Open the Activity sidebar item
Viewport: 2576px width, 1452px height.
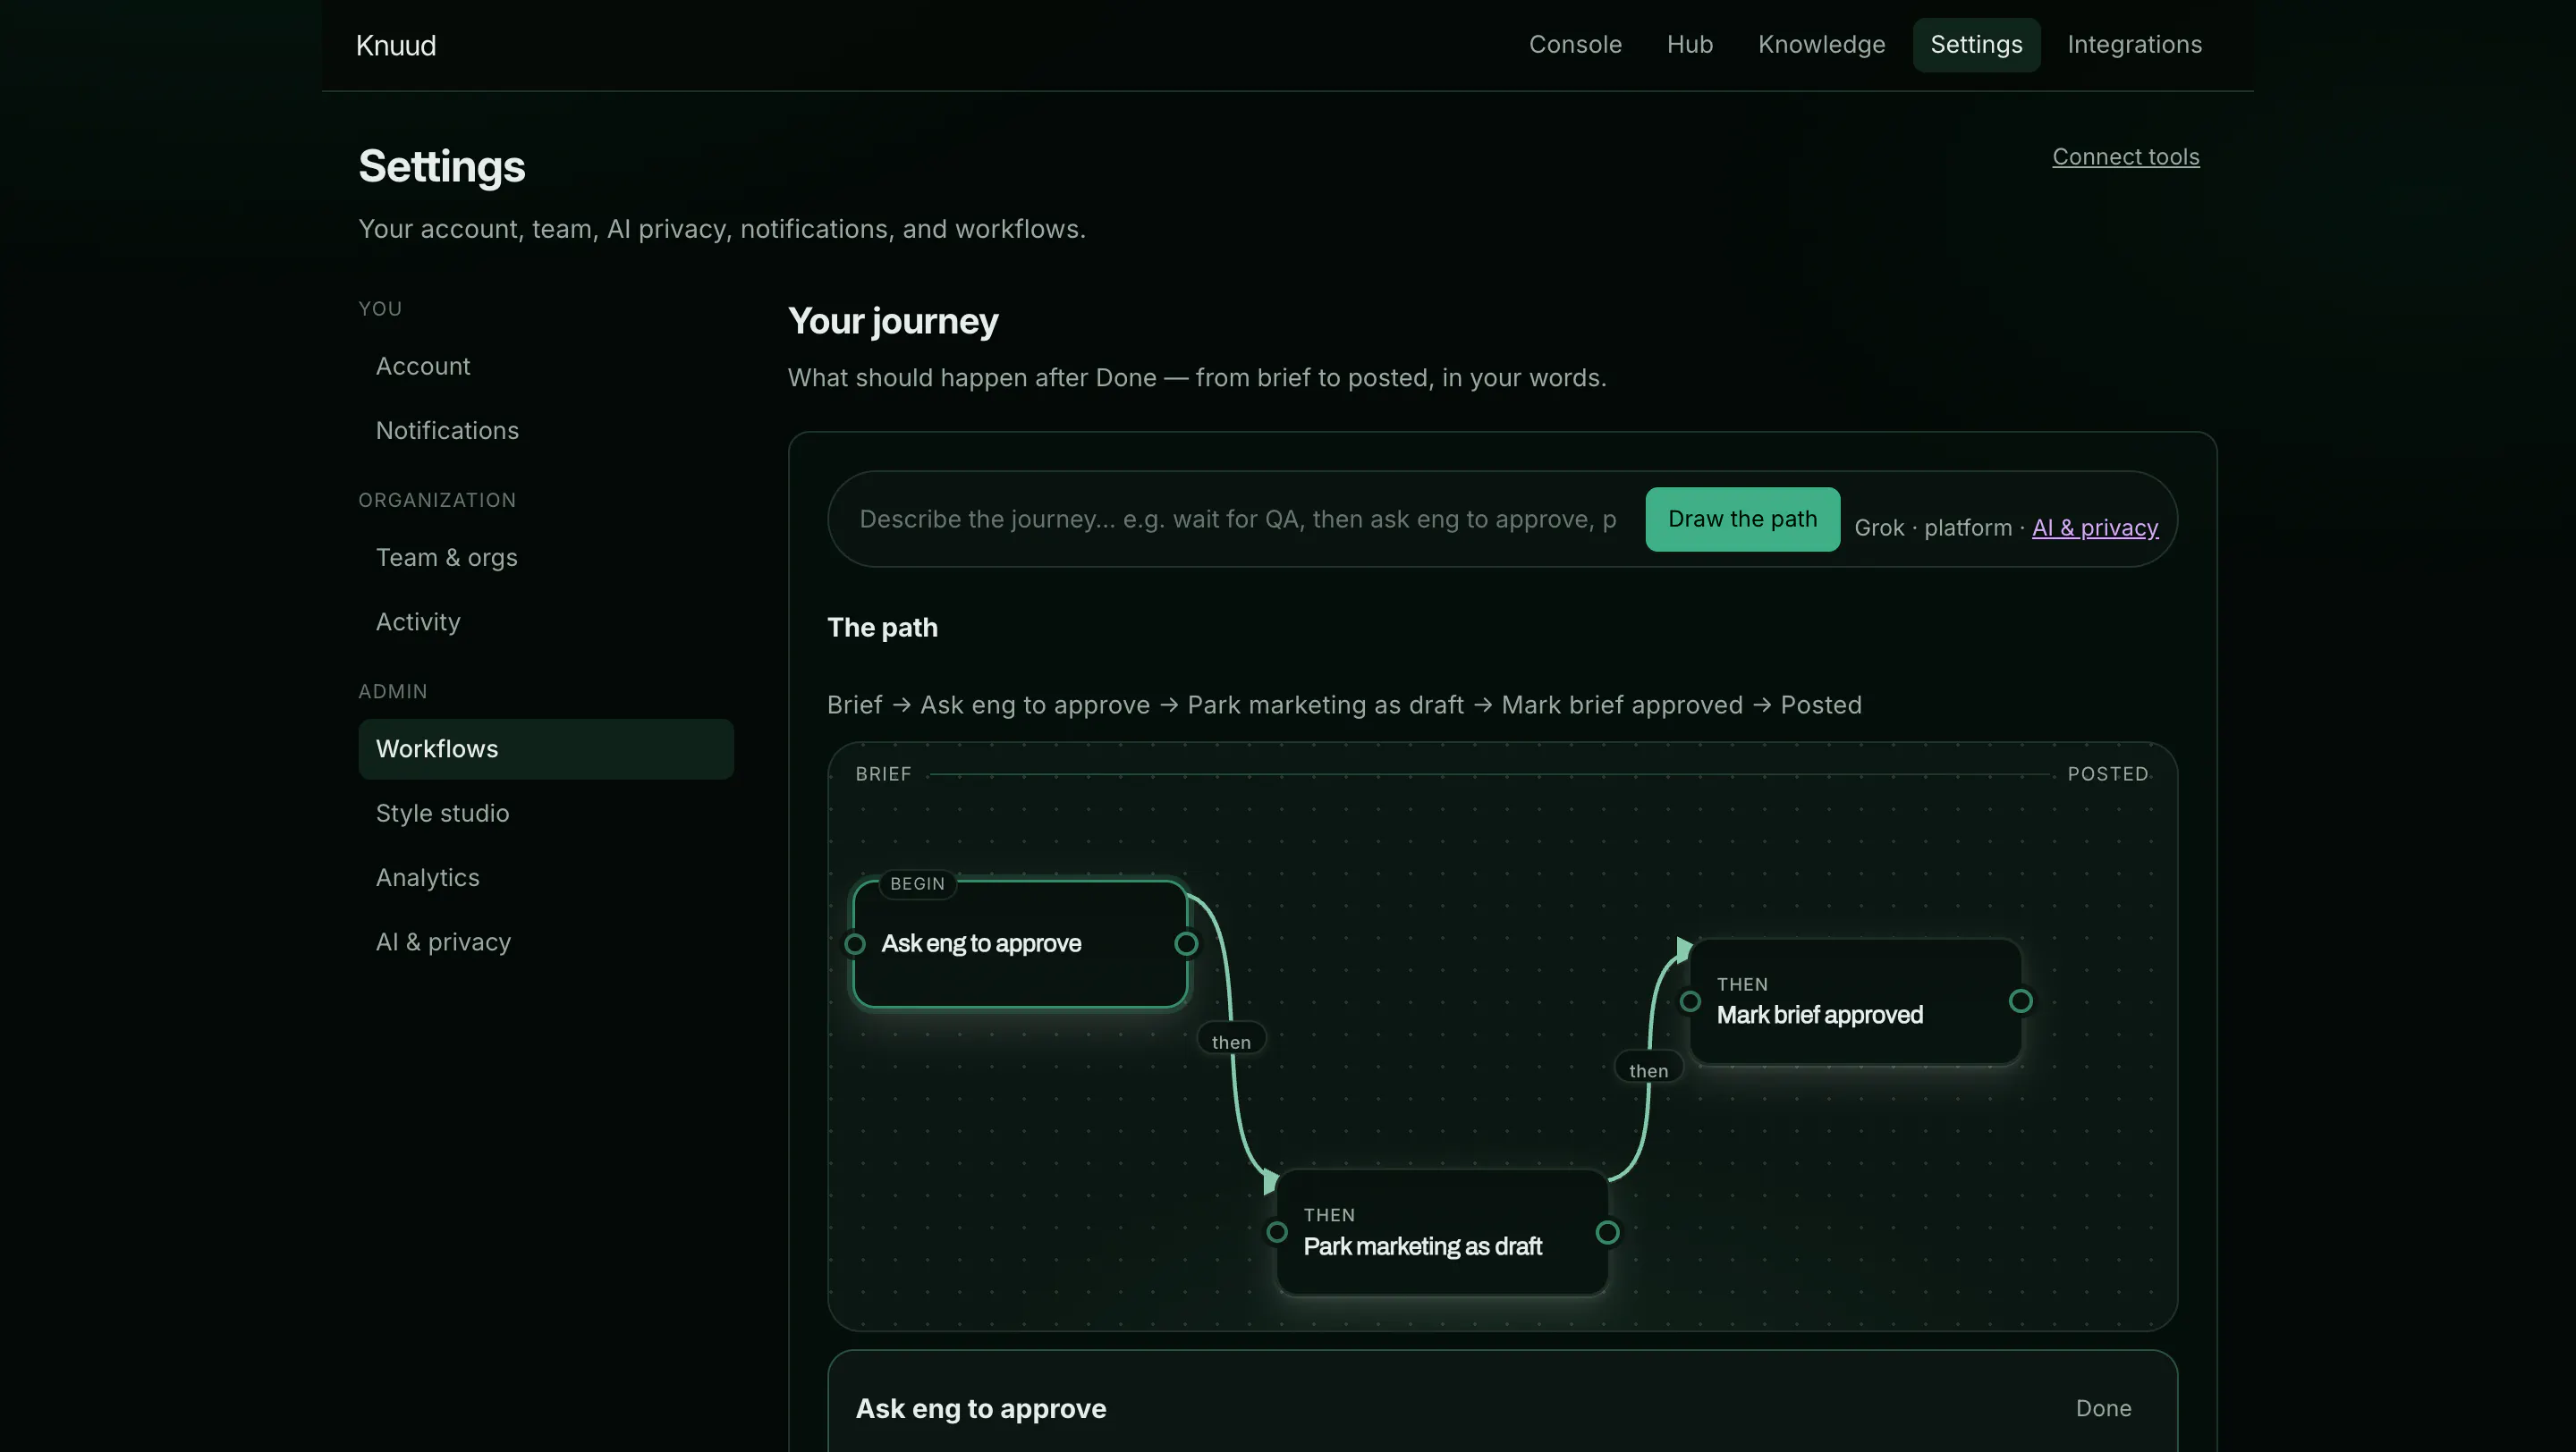pyautogui.click(x=546, y=621)
